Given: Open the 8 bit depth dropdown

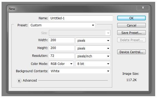Looking at the screenshot, I should pyautogui.click(x=93, y=64).
